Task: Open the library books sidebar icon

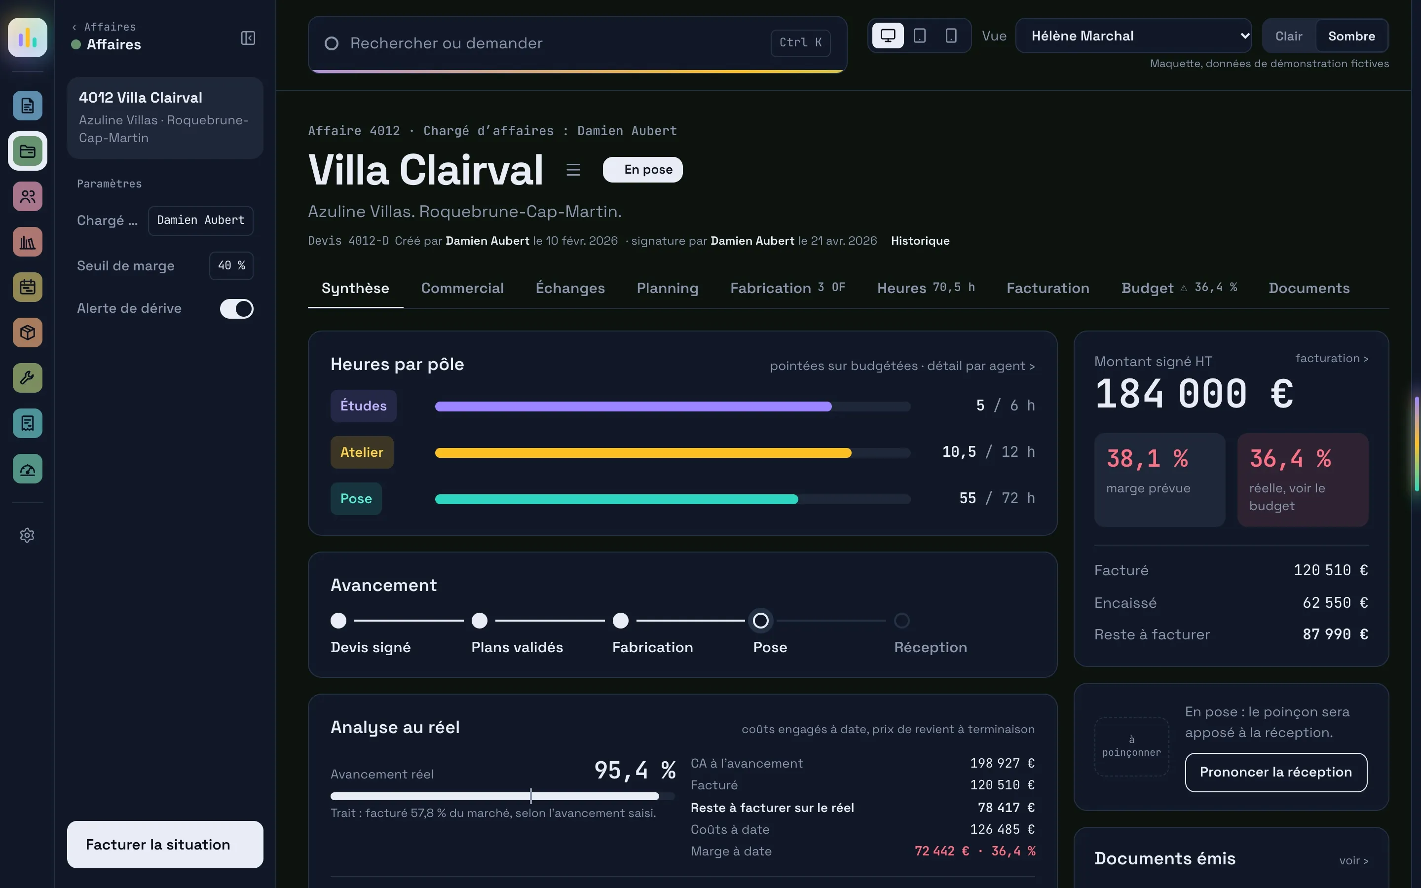Action: [x=28, y=242]
